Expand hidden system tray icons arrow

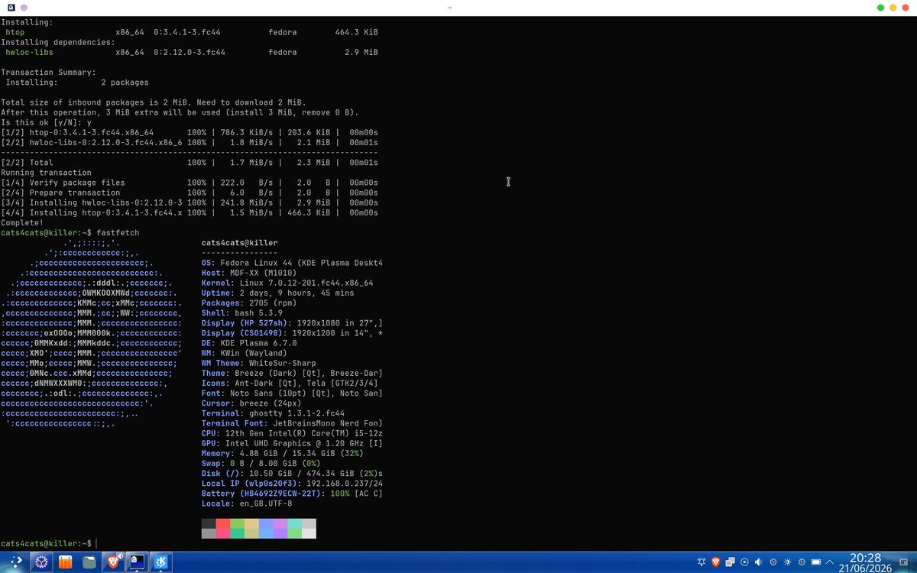pos(829,562)
